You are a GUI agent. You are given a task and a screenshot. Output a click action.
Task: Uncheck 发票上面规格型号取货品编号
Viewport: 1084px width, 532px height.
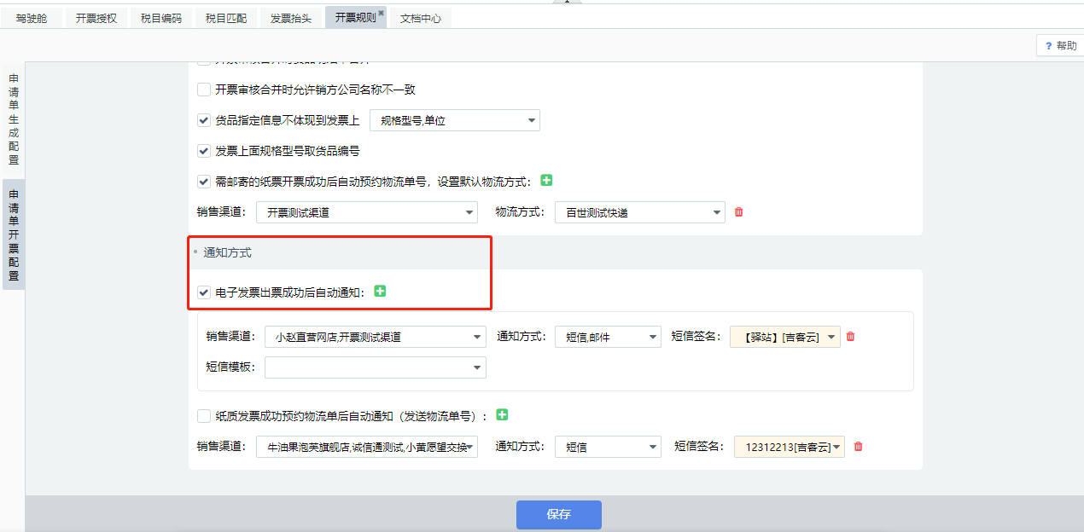[x=204, y=151]
